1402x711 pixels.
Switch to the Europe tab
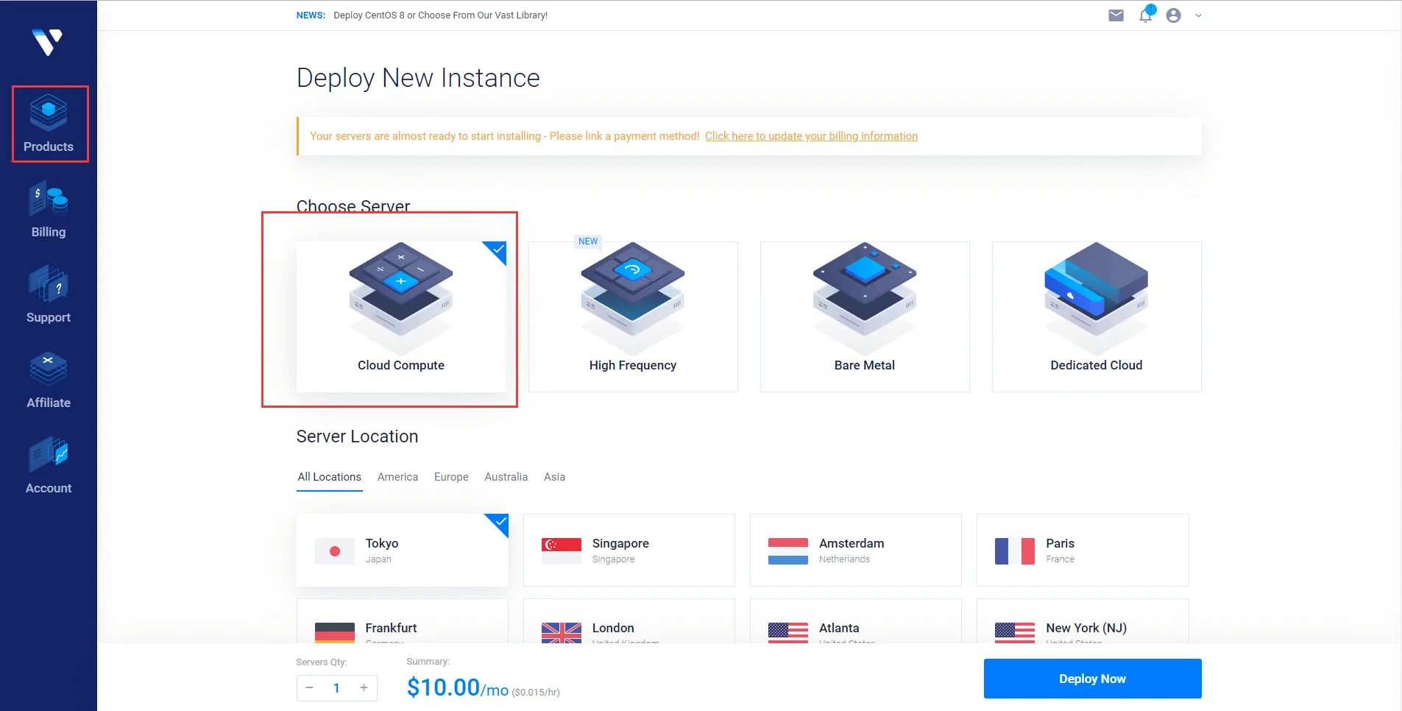tap(451, 477)
